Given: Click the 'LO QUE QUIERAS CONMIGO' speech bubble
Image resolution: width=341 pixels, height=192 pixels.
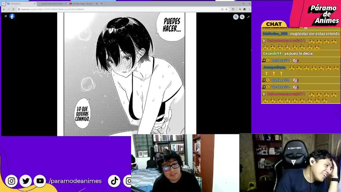Looking at the screenshot, I should coord(82,113).
